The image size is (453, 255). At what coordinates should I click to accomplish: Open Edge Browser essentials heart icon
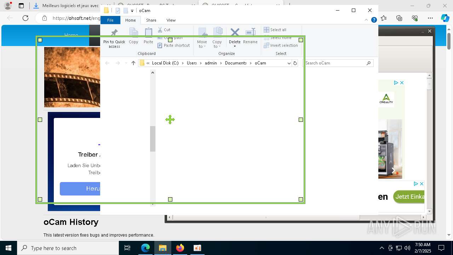(x=415, y=18)
